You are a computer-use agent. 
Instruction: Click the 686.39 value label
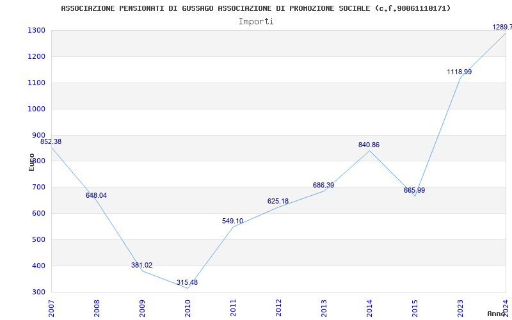click(x=323, y=185)
